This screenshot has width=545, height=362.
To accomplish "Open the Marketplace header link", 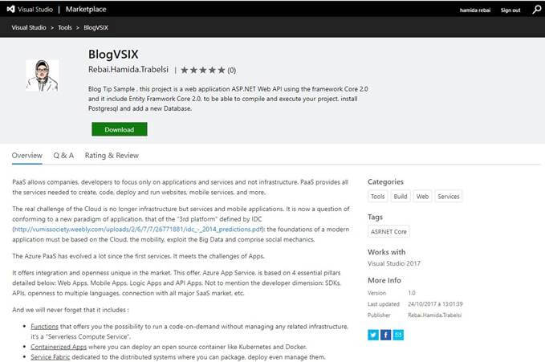I will tap(87, 10).
